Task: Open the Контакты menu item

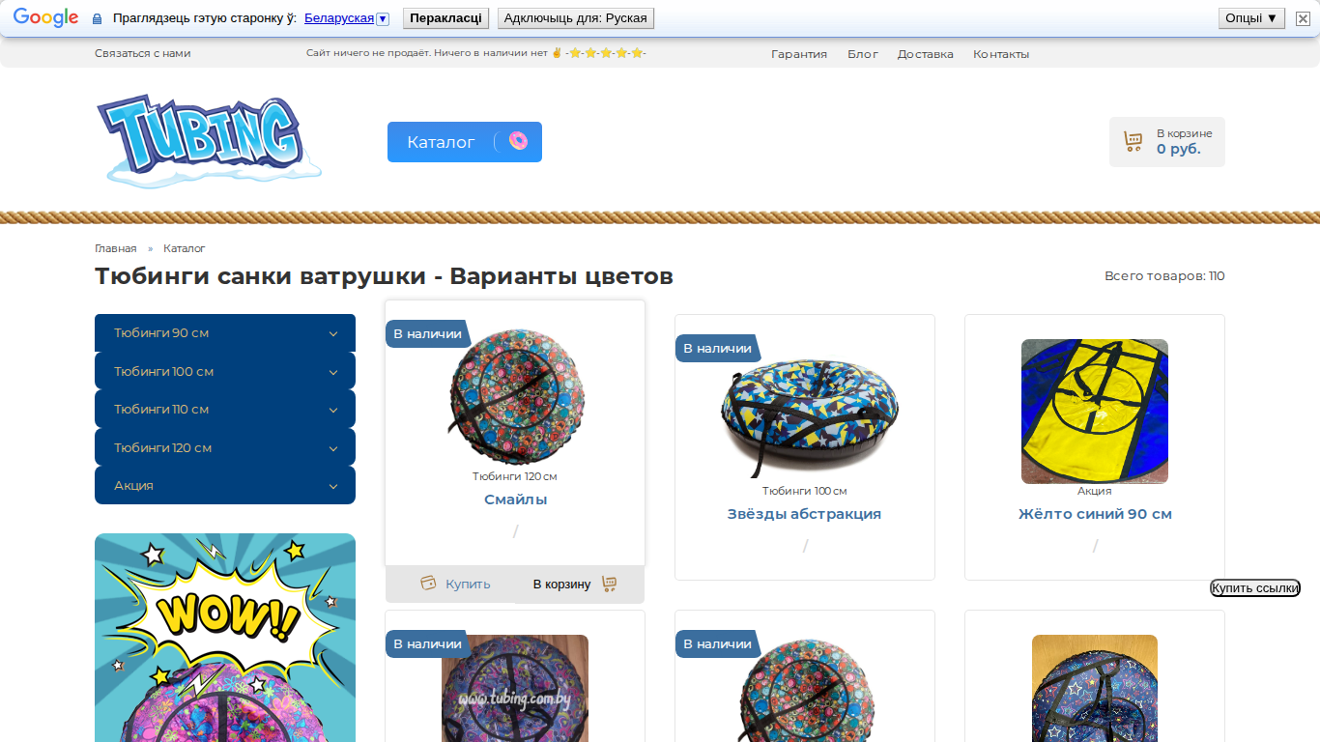Action: pos(1001,54)
